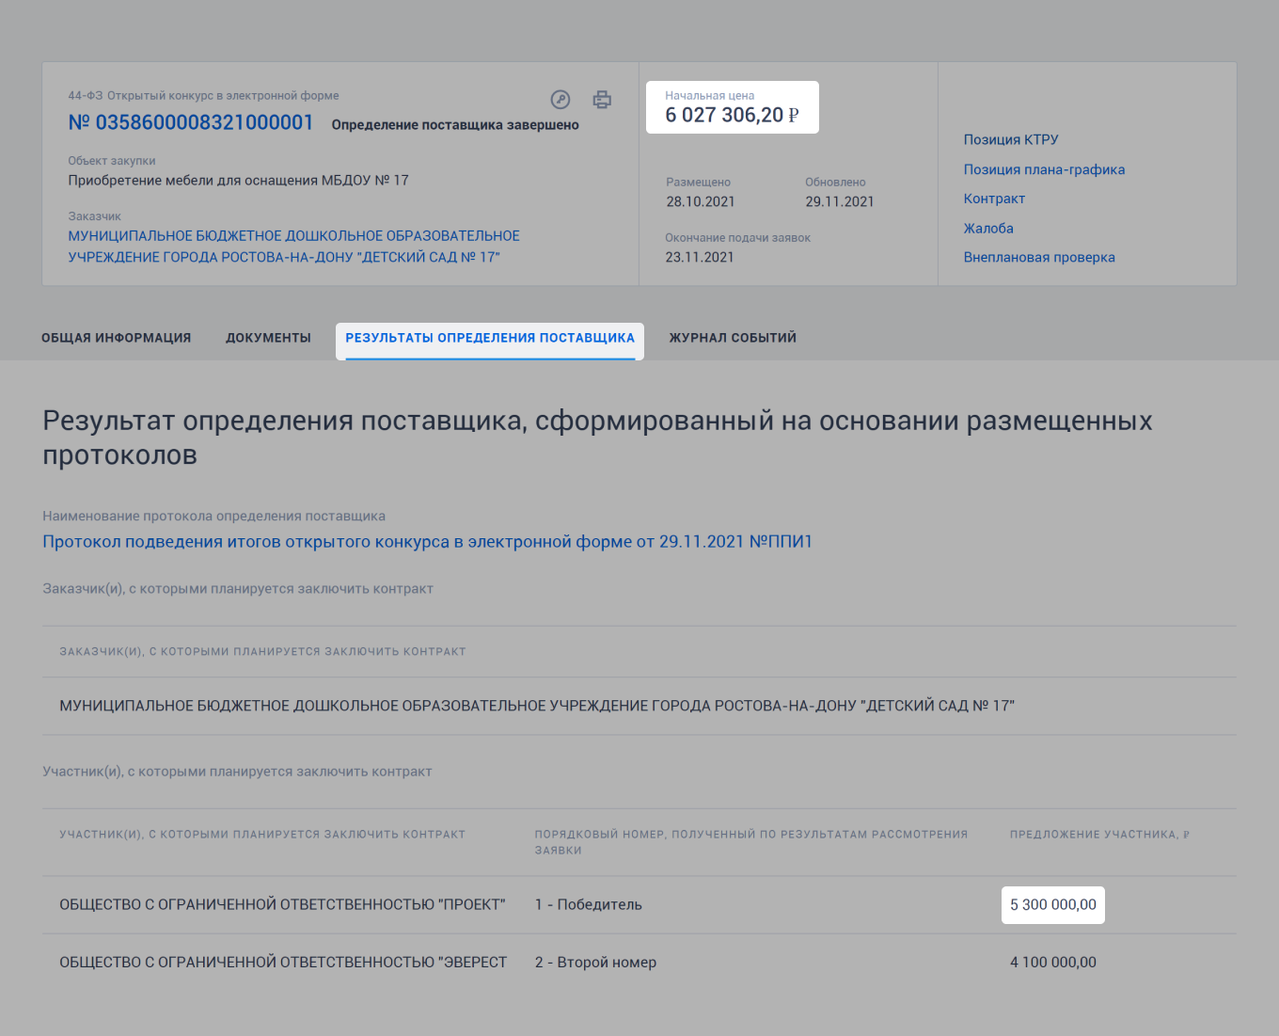Open the Позиция плана-графика link

click(x=1044, y=169)
